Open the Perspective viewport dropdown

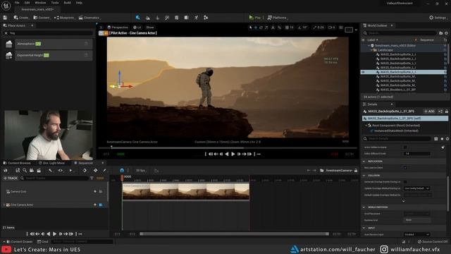[118, 28]
